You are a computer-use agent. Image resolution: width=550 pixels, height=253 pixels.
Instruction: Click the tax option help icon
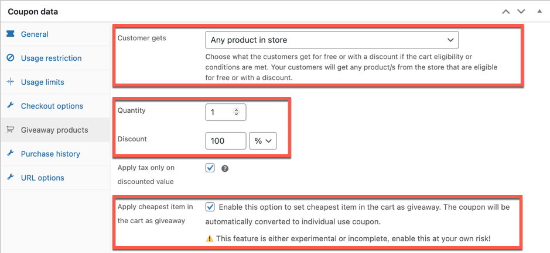point(225,169)
